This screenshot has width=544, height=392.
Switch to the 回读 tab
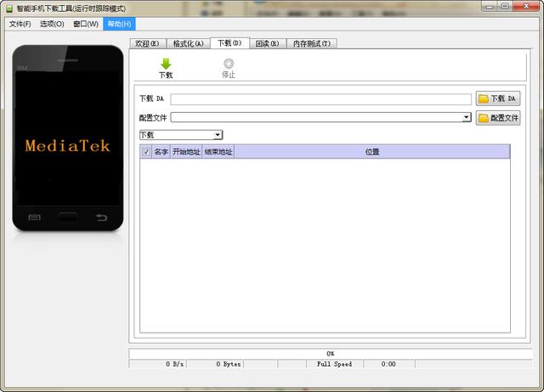point(267,43)
